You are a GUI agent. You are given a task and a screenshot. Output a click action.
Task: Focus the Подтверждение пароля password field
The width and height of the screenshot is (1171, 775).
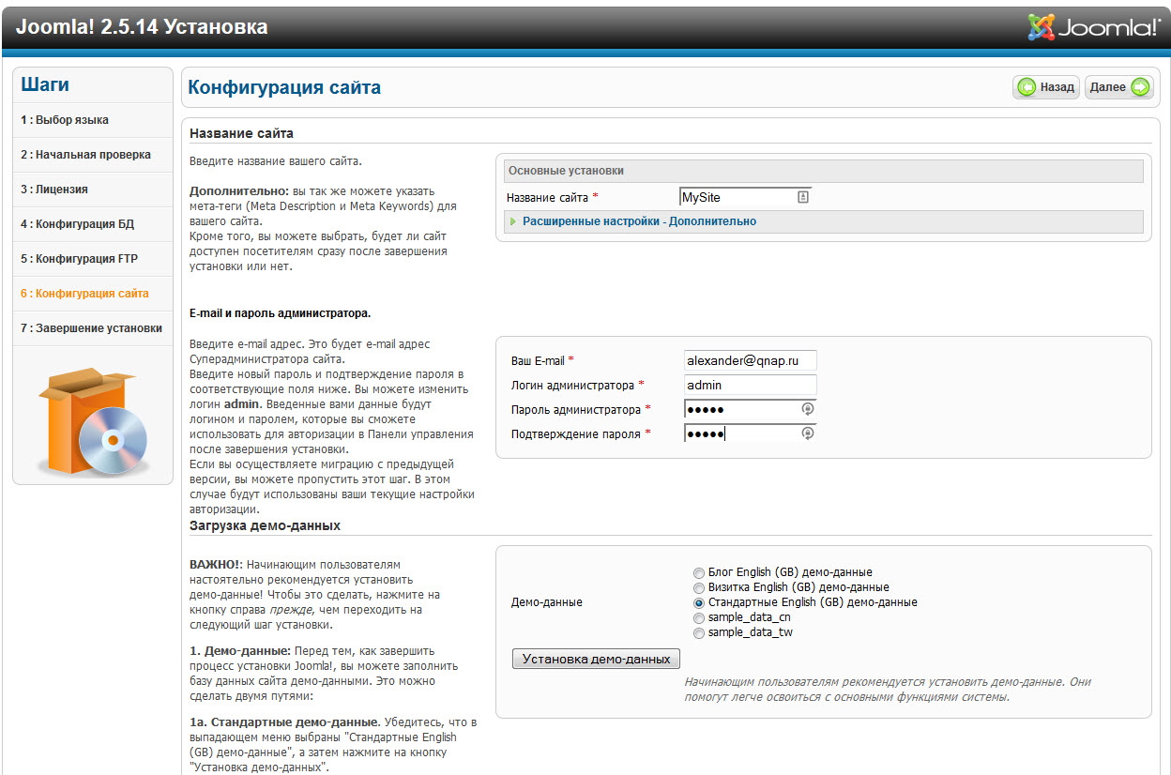pos(751,433)
